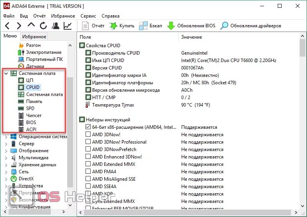This screenshot has height=217, width=307.
Task: Collapse the Системная плата parent node
Action: [x=6, y=74]
